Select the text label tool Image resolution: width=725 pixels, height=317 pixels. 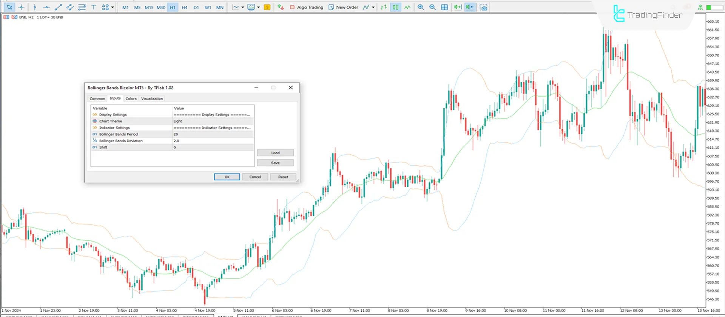[94, 7]
